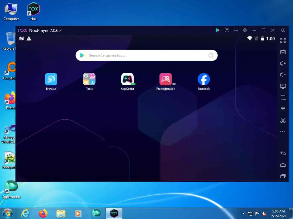This screenshot has width=293, height=219.
Task: Open Android recent apps button
Action: pyautogui.click(x=283, y=176)
